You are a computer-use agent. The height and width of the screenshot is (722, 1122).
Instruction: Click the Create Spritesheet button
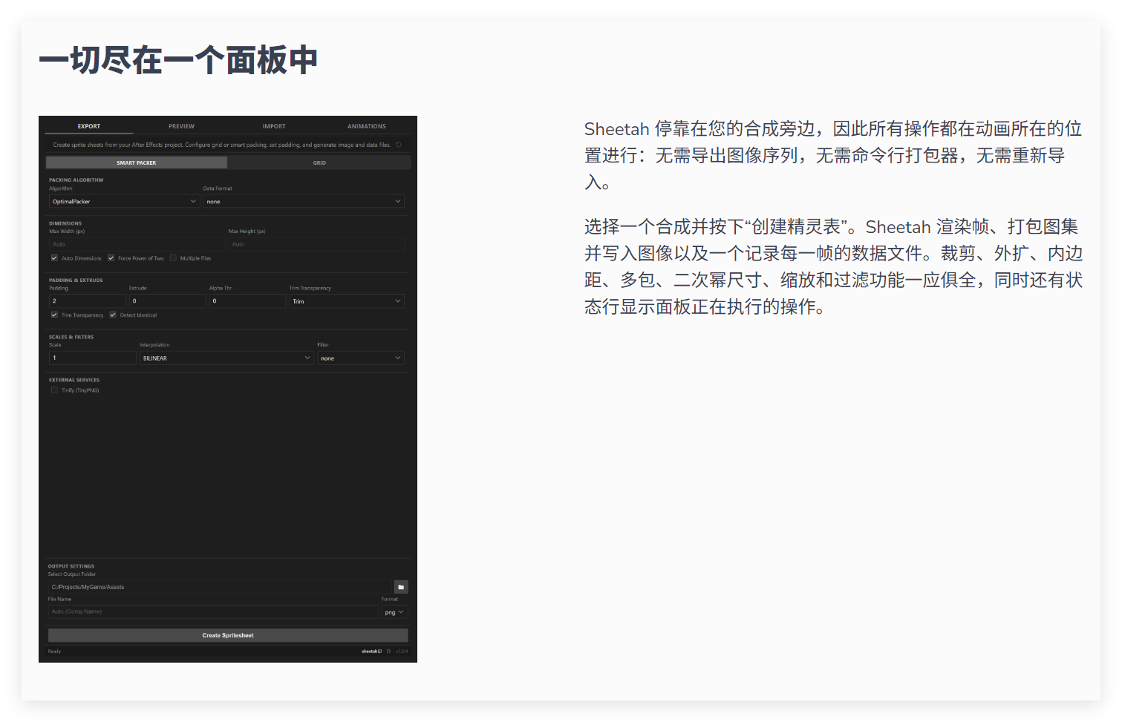pos(228,635)
